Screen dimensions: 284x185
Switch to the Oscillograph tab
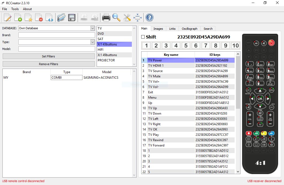pyautogui.click(x=190, y=29)
